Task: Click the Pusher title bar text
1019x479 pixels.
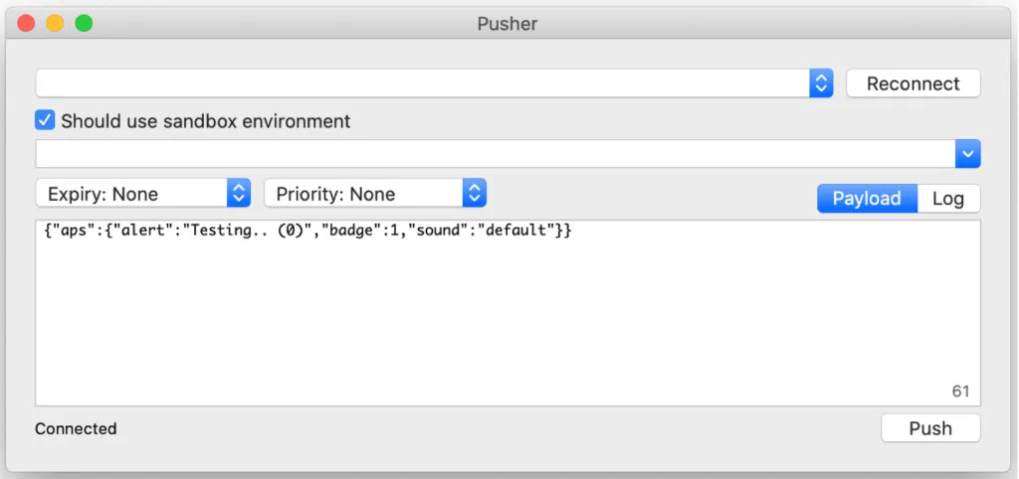Action: pyautogui.click(x=508, y=23)
